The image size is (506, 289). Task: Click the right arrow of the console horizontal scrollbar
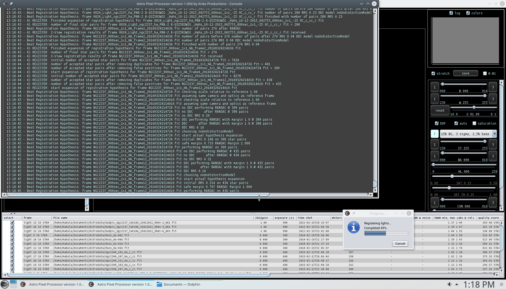click(371, 195)
